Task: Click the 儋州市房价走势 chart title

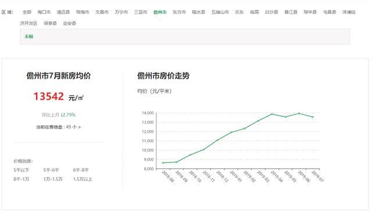Action: pyautogui.click(x=163, y=76)
